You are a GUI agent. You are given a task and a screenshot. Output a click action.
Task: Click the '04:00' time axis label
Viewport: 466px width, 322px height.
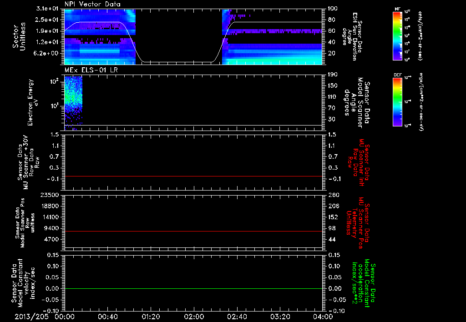click(323, 317)
